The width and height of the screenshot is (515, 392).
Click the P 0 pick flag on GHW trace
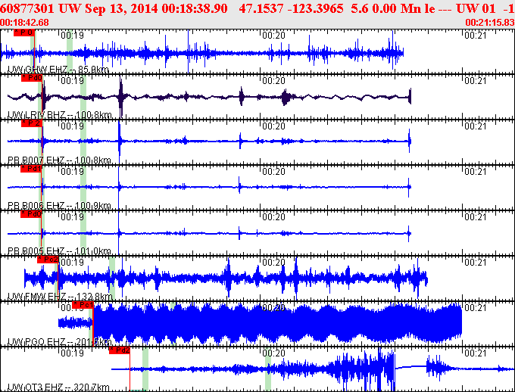tap(24, 33)
